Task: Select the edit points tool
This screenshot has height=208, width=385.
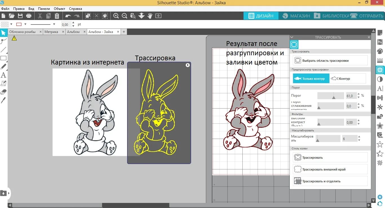Action: (x=3, y=41)
